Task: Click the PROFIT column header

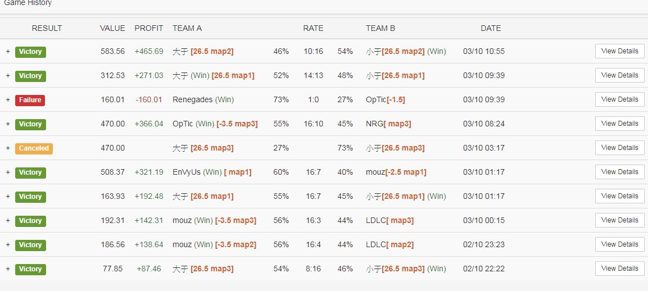Action: pos(149,28)
